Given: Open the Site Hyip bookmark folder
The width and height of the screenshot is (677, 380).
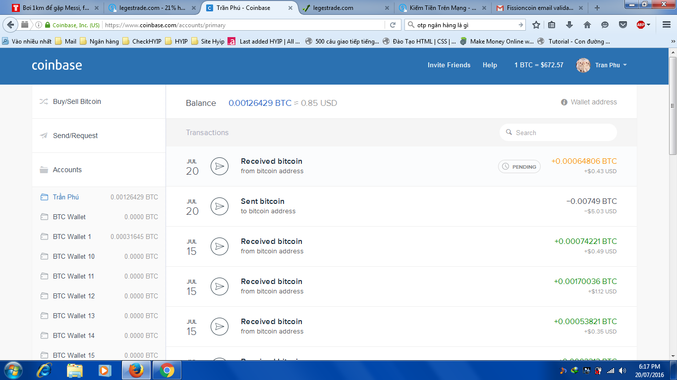Looking at the screenshot, I should [x=208, y=42].
